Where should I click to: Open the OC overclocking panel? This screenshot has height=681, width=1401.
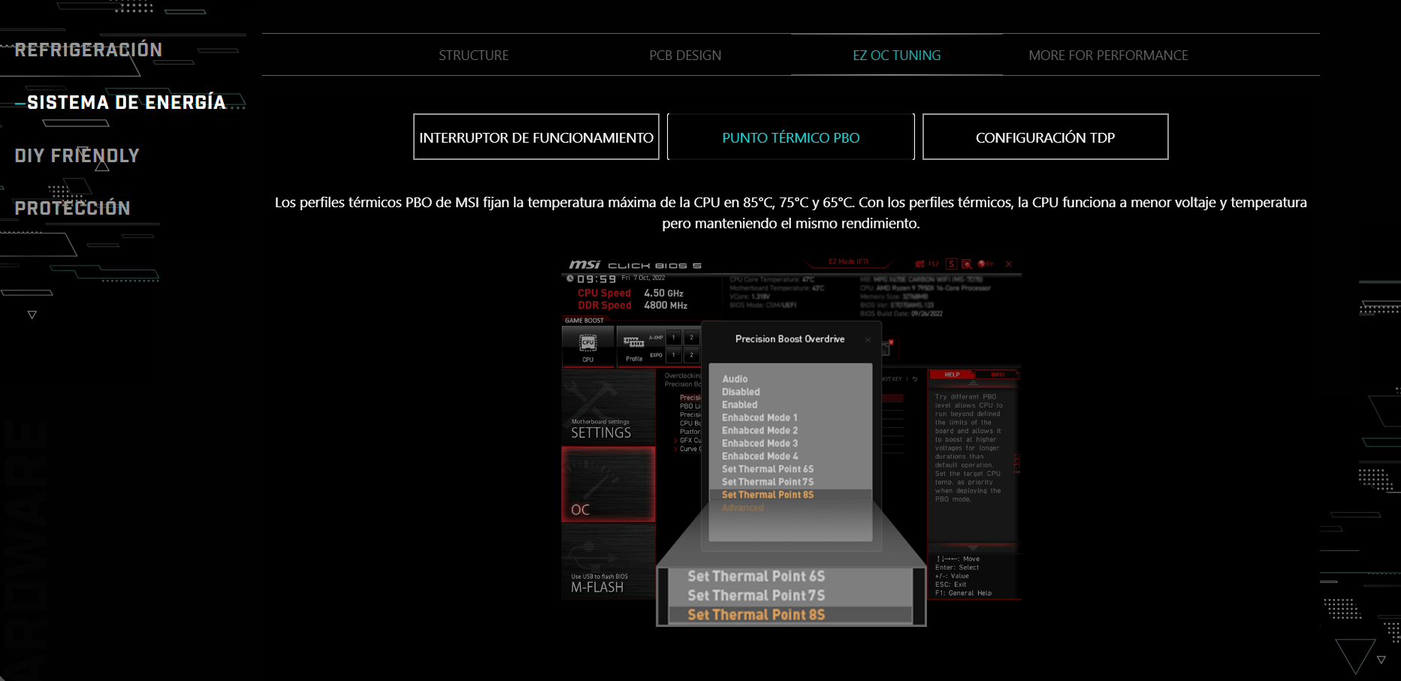[x=608, y=484]
